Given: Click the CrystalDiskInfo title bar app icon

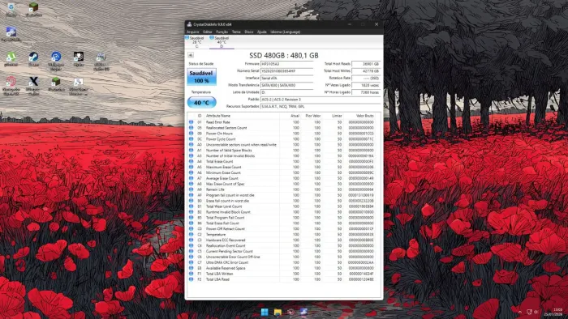Looking at the screenshot, I should click(x=189, y=24).
